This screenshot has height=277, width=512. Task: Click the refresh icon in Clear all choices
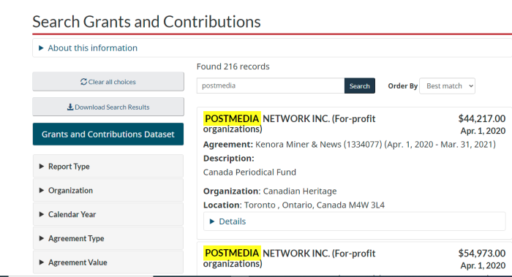[83, 82]
